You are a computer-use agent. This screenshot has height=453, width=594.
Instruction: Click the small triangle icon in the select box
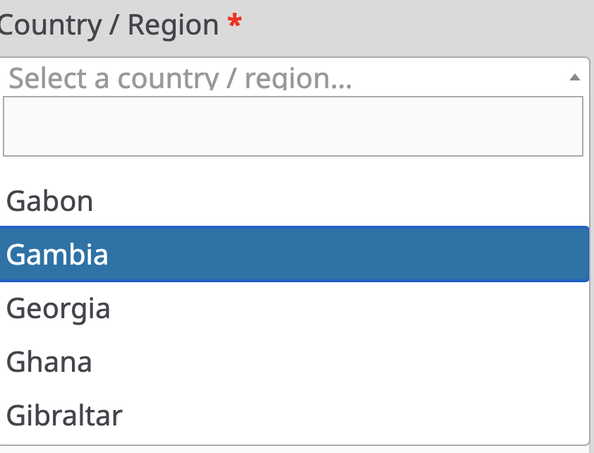coord(575,77)
